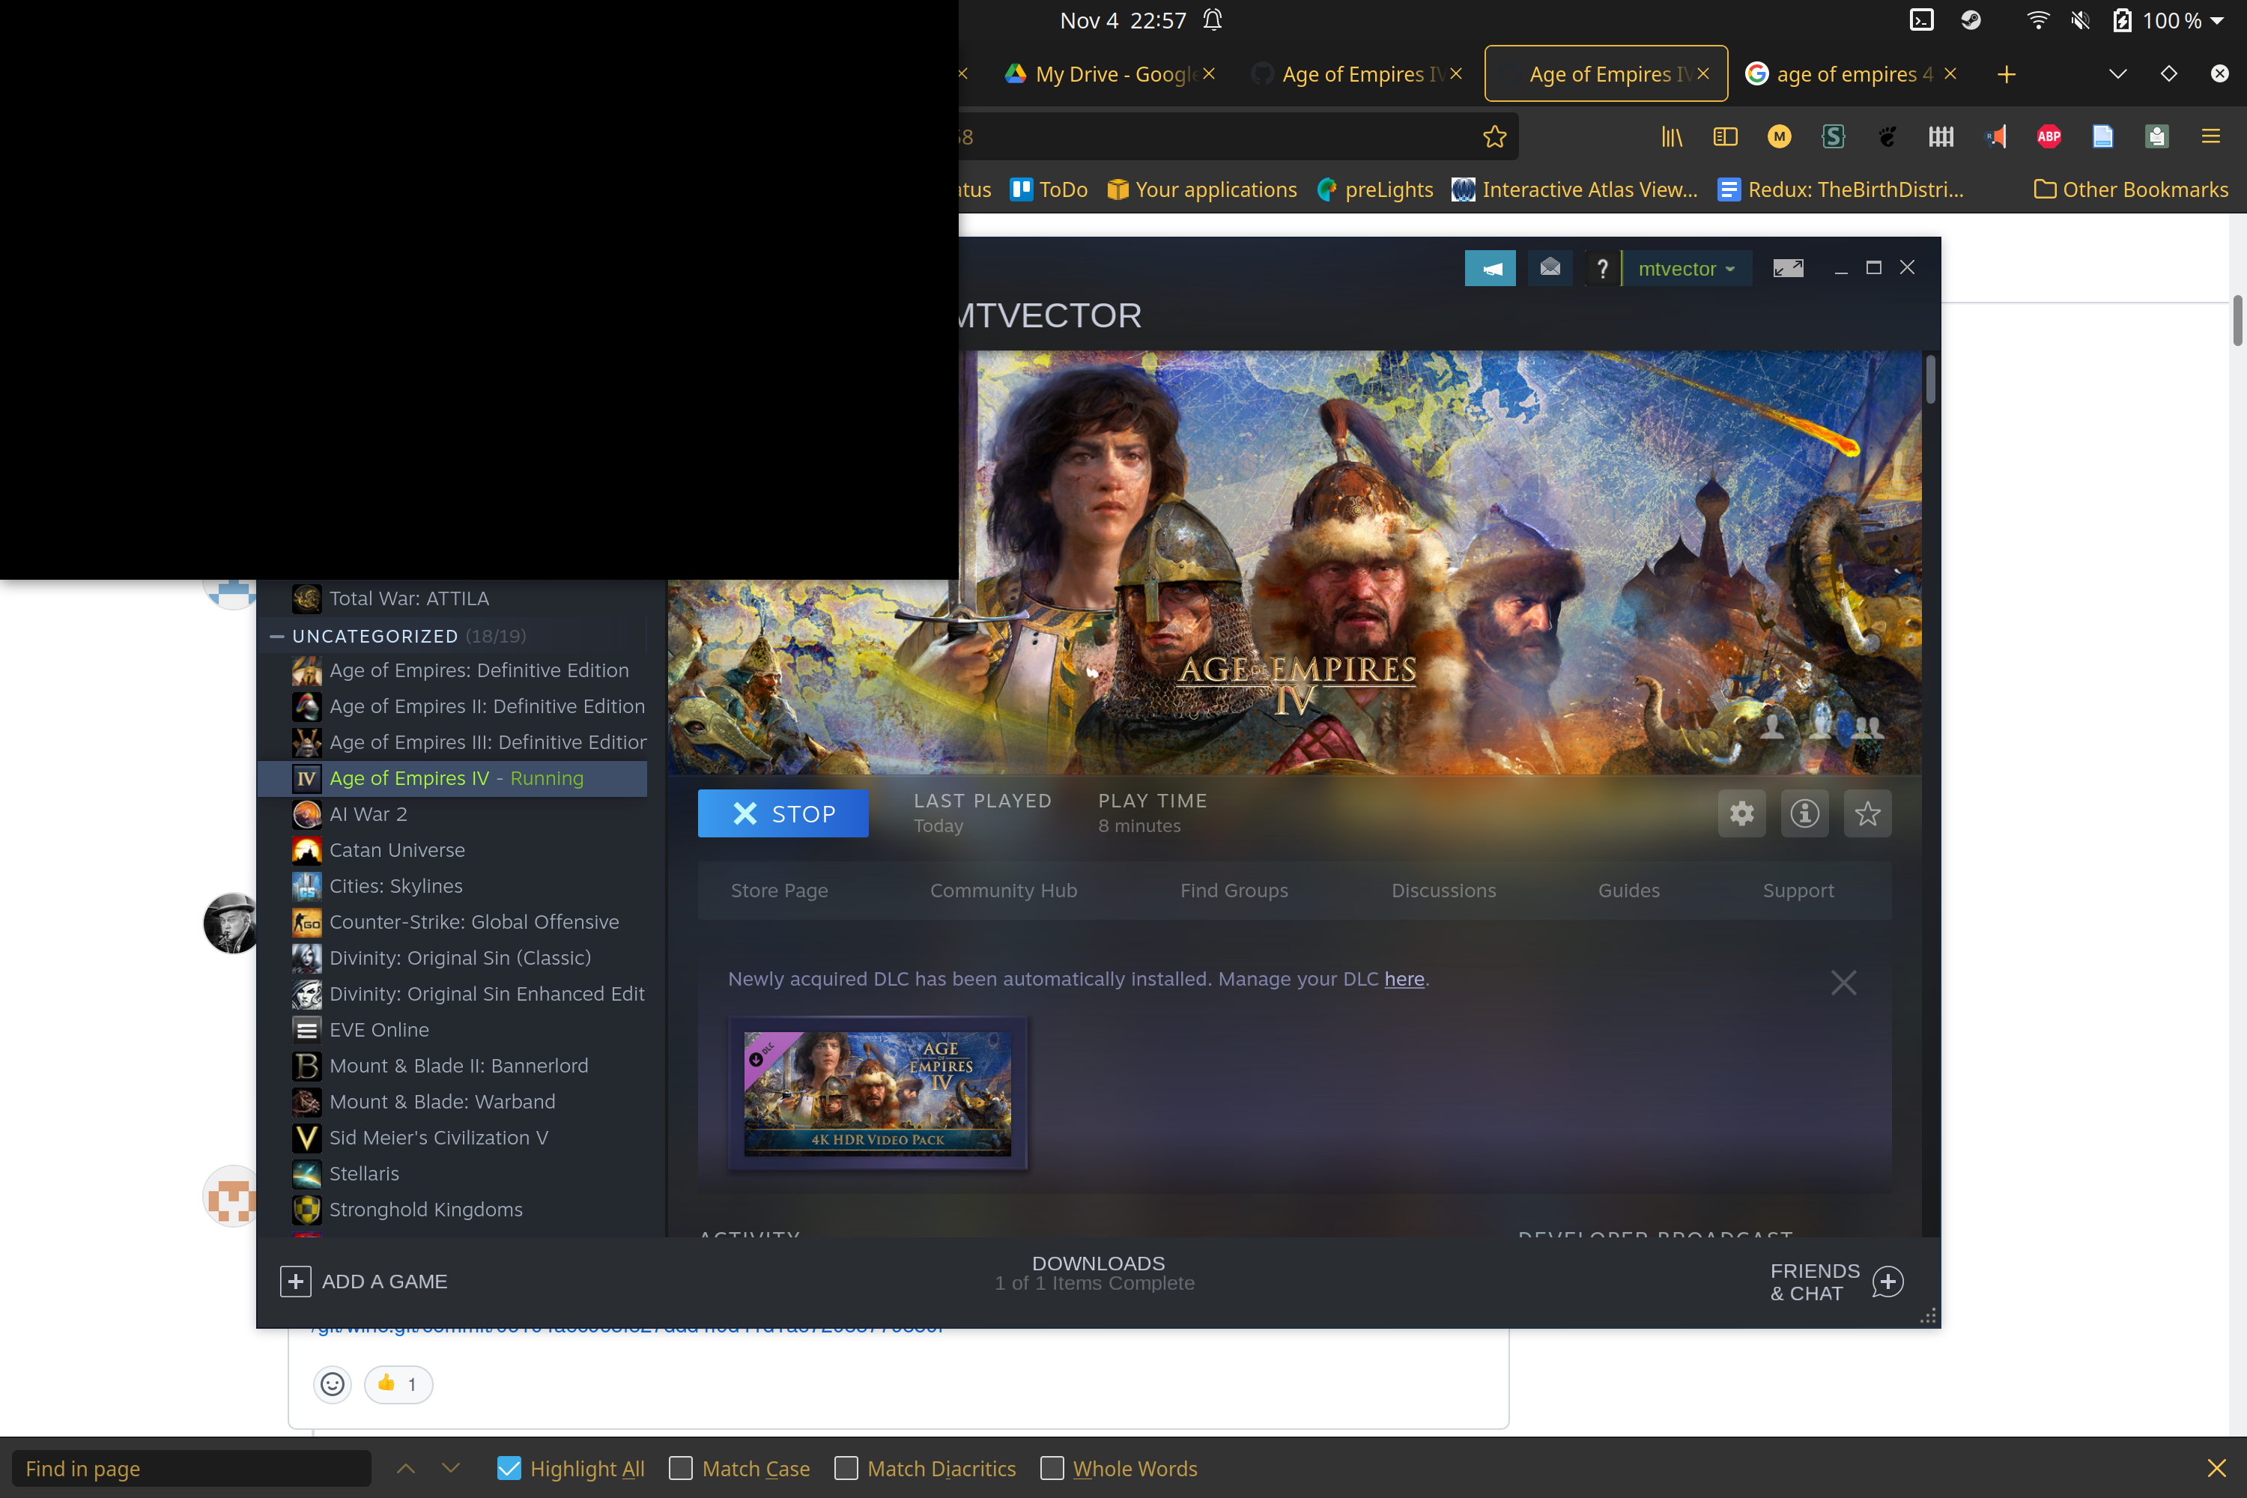Open Firefox library icon
The width and height of the screenshot is (2247, 1498).
(1672, 138)
